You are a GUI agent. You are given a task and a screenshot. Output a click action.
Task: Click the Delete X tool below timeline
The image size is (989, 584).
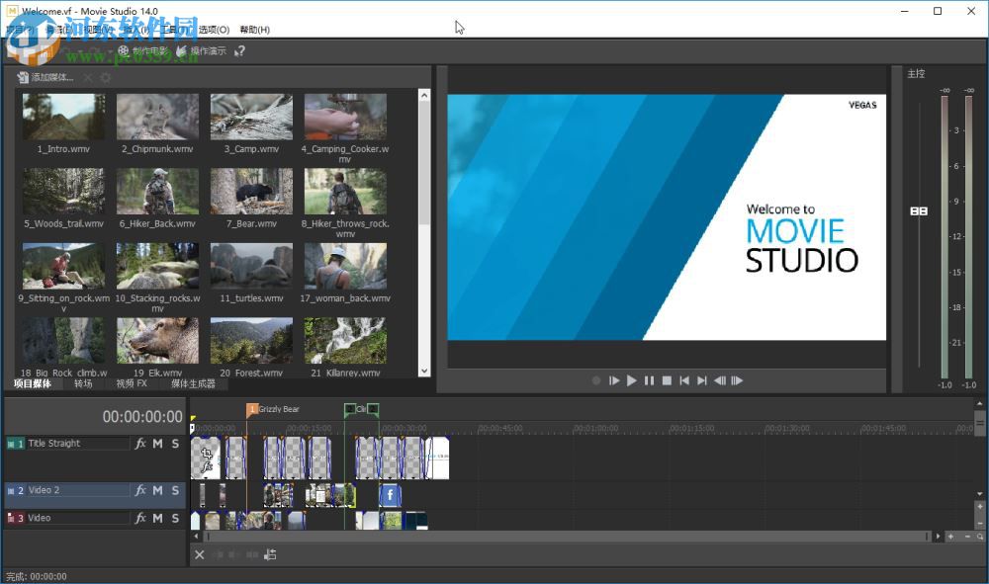coord(200,555)
